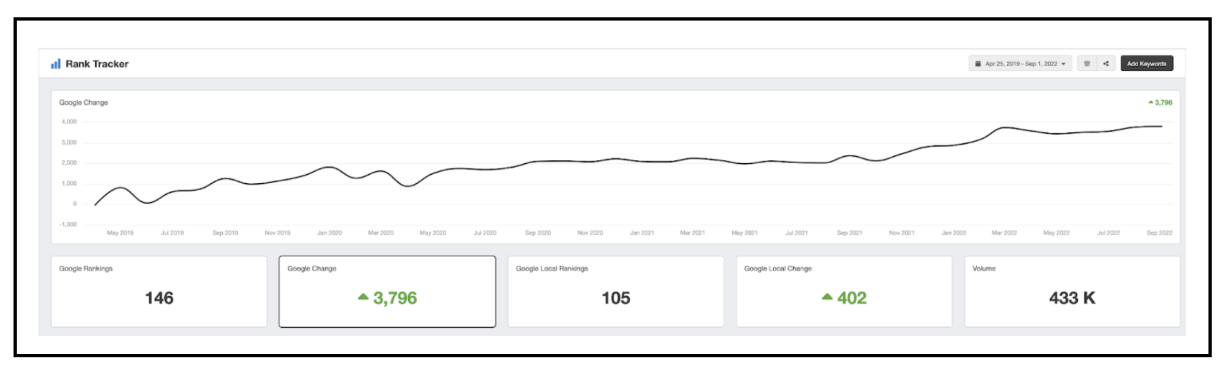Click the Rank Tracker bar chart icon
This screenshot has height=383, width=1231.
[x=55, y=64]
